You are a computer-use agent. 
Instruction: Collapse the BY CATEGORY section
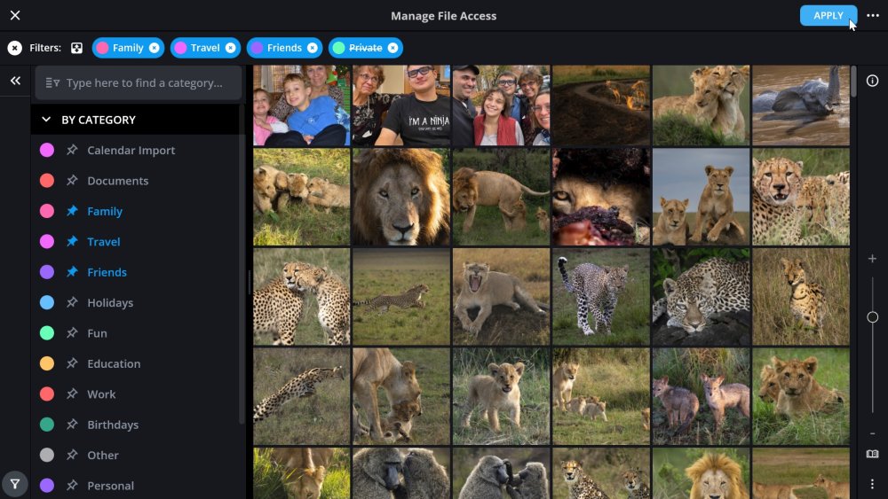click(x=46, y=120)
